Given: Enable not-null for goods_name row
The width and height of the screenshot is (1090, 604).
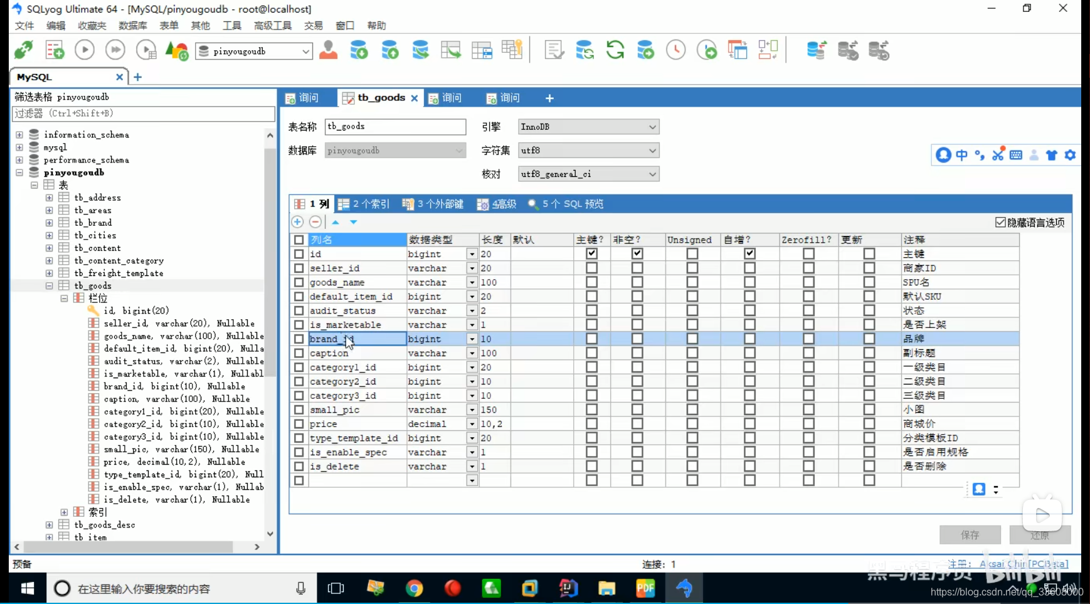Looking at the screenshot, I should (x=637, y=282).
